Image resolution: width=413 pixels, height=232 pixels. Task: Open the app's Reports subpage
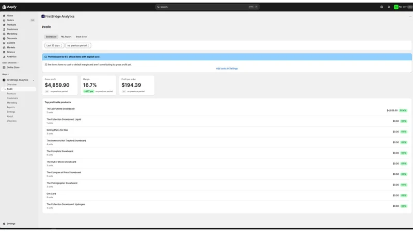tap(11, 107)
